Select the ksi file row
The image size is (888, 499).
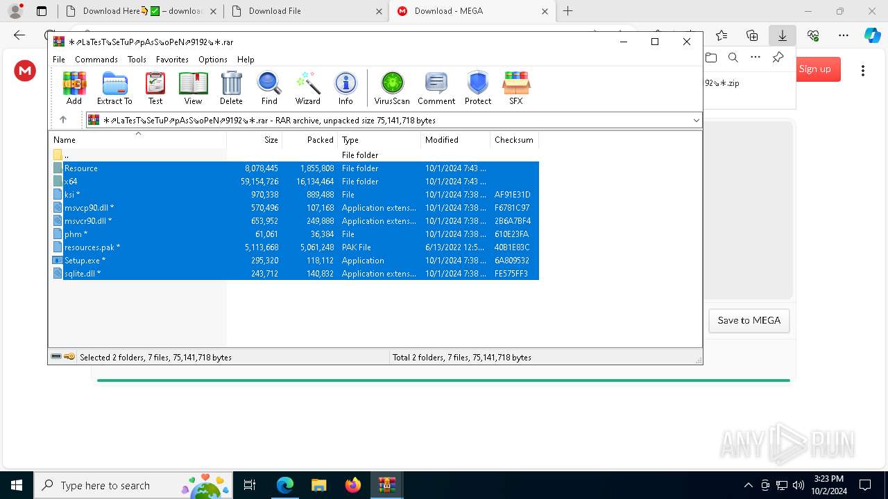tap(294, 195)
